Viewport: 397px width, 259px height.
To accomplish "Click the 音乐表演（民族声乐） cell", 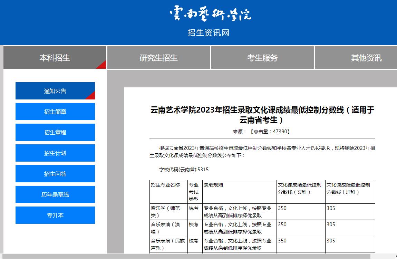I will [168, 244].
